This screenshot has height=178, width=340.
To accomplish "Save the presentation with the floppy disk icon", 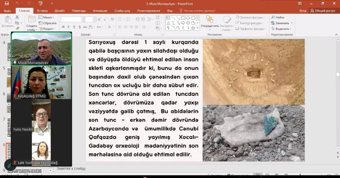I will click(7, 3).
